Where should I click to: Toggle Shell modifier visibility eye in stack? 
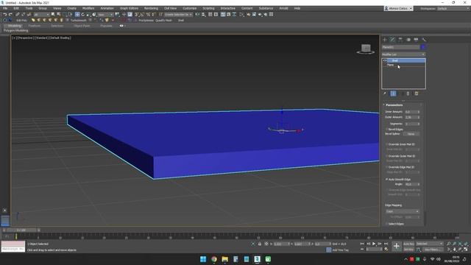[384, 60]
